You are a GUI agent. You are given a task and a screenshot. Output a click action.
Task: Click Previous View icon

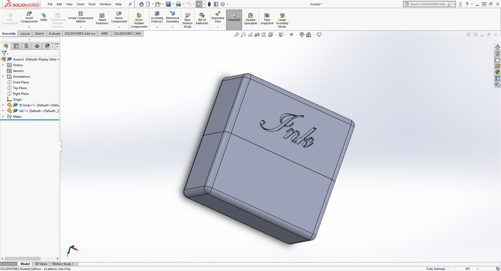pyautogui.click(x=250, y=35)
